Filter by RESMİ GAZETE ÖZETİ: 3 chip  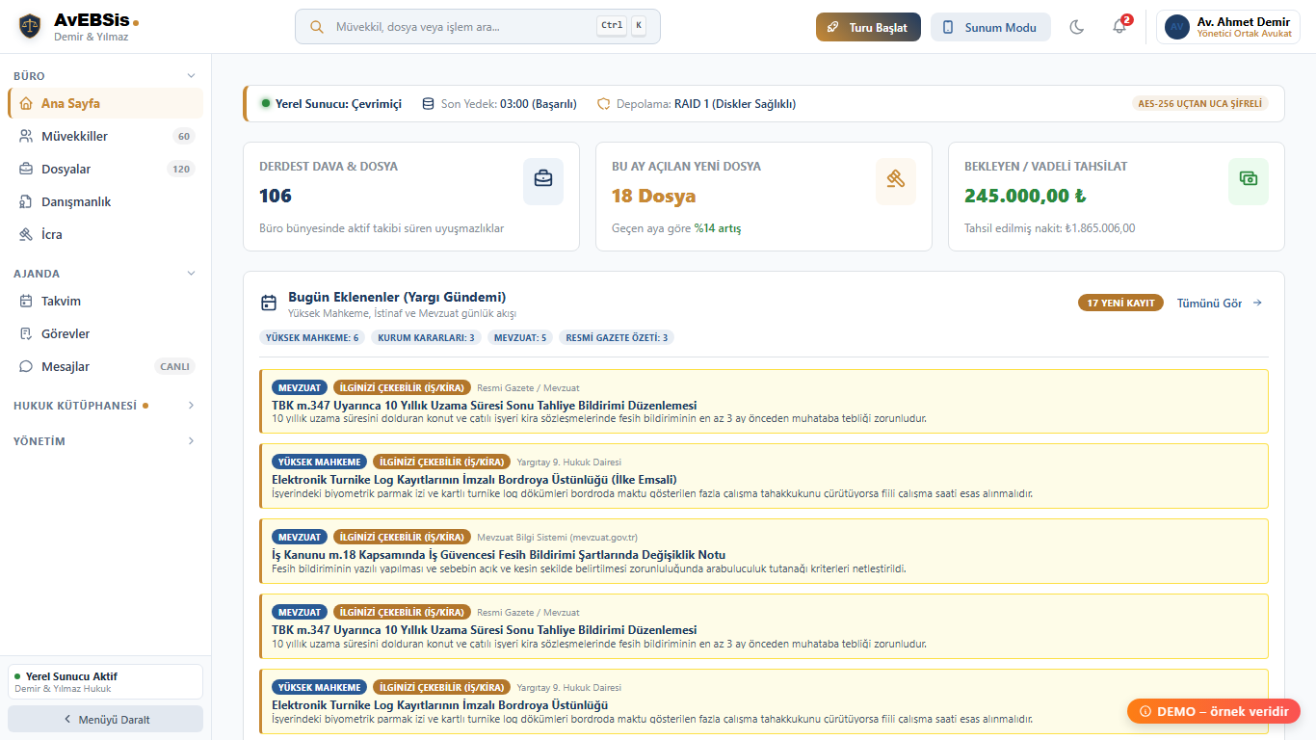pyautogui.click(x=617, y=337)
